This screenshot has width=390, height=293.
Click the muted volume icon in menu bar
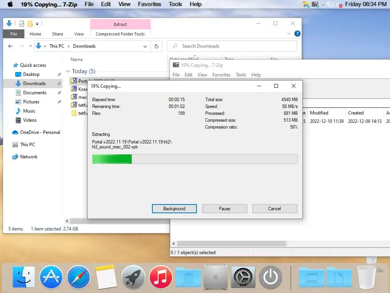click(339, 5)
